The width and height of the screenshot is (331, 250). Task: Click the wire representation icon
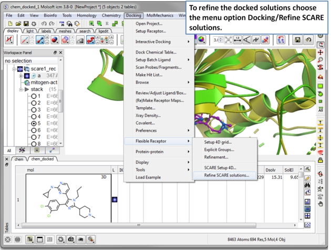coord(25,40)
